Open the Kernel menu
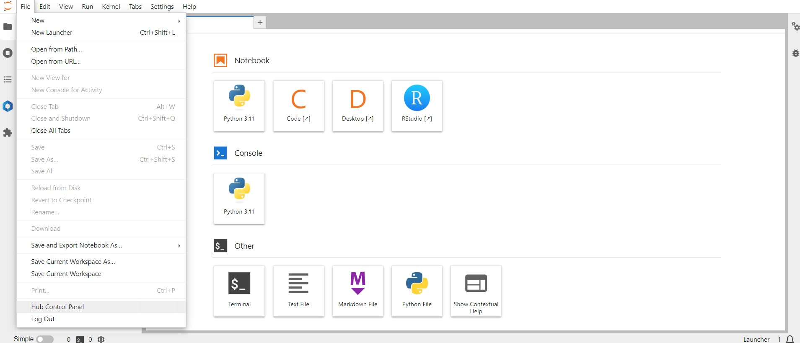 pos(111,7)
